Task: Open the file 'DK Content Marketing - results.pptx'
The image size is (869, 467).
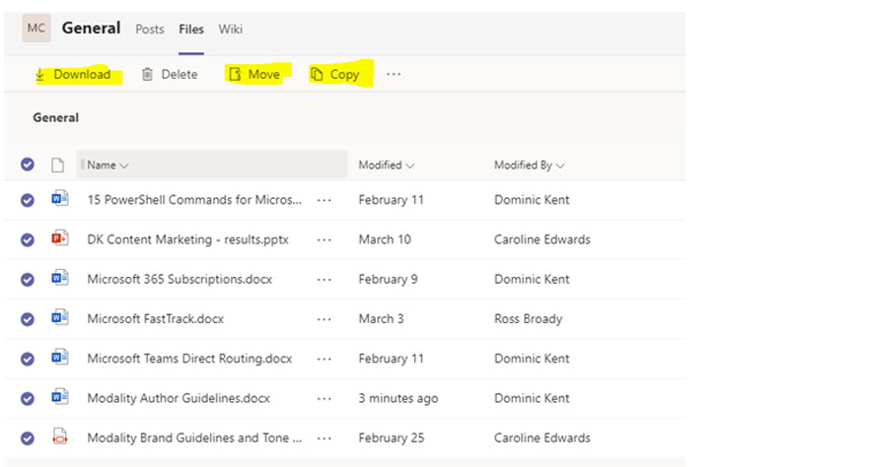Action: point(187,239)
